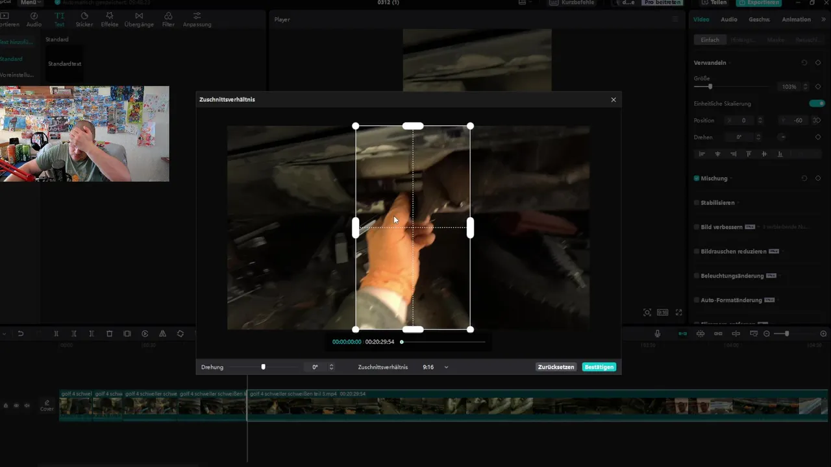Enable Auto-Formatänderung checkbox
Screen dimensions: 831x467
(697, 300)
